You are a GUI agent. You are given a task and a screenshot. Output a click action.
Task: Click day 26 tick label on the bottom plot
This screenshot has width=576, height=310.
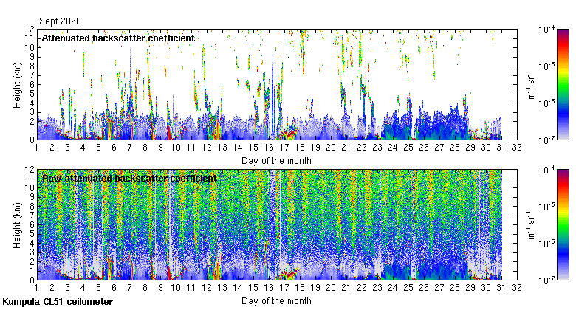pos(424,288)
